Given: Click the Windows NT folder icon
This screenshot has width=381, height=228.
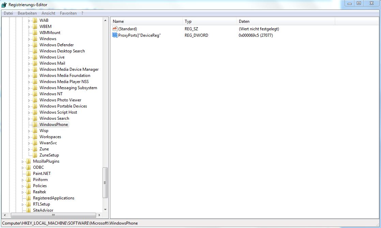Looking at the screenshot, I should coord(35,94).
